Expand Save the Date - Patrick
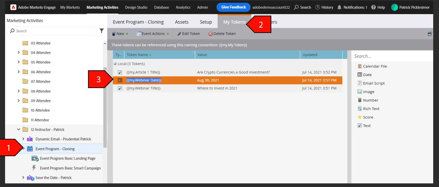The image size is (439, 187). tap(24, 178)
